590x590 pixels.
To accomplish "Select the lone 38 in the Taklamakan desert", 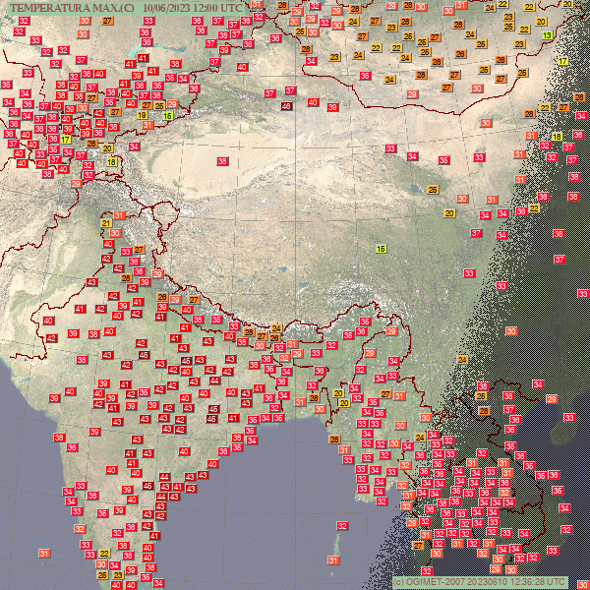I will pos(222,161).
